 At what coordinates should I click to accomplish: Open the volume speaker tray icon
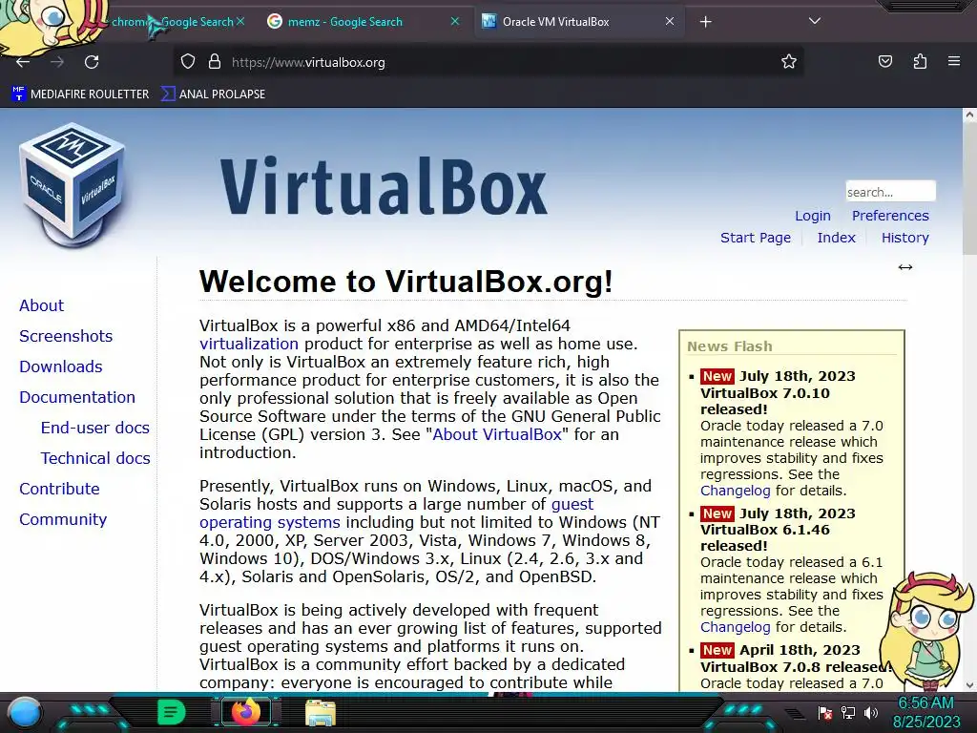[871, 712]
